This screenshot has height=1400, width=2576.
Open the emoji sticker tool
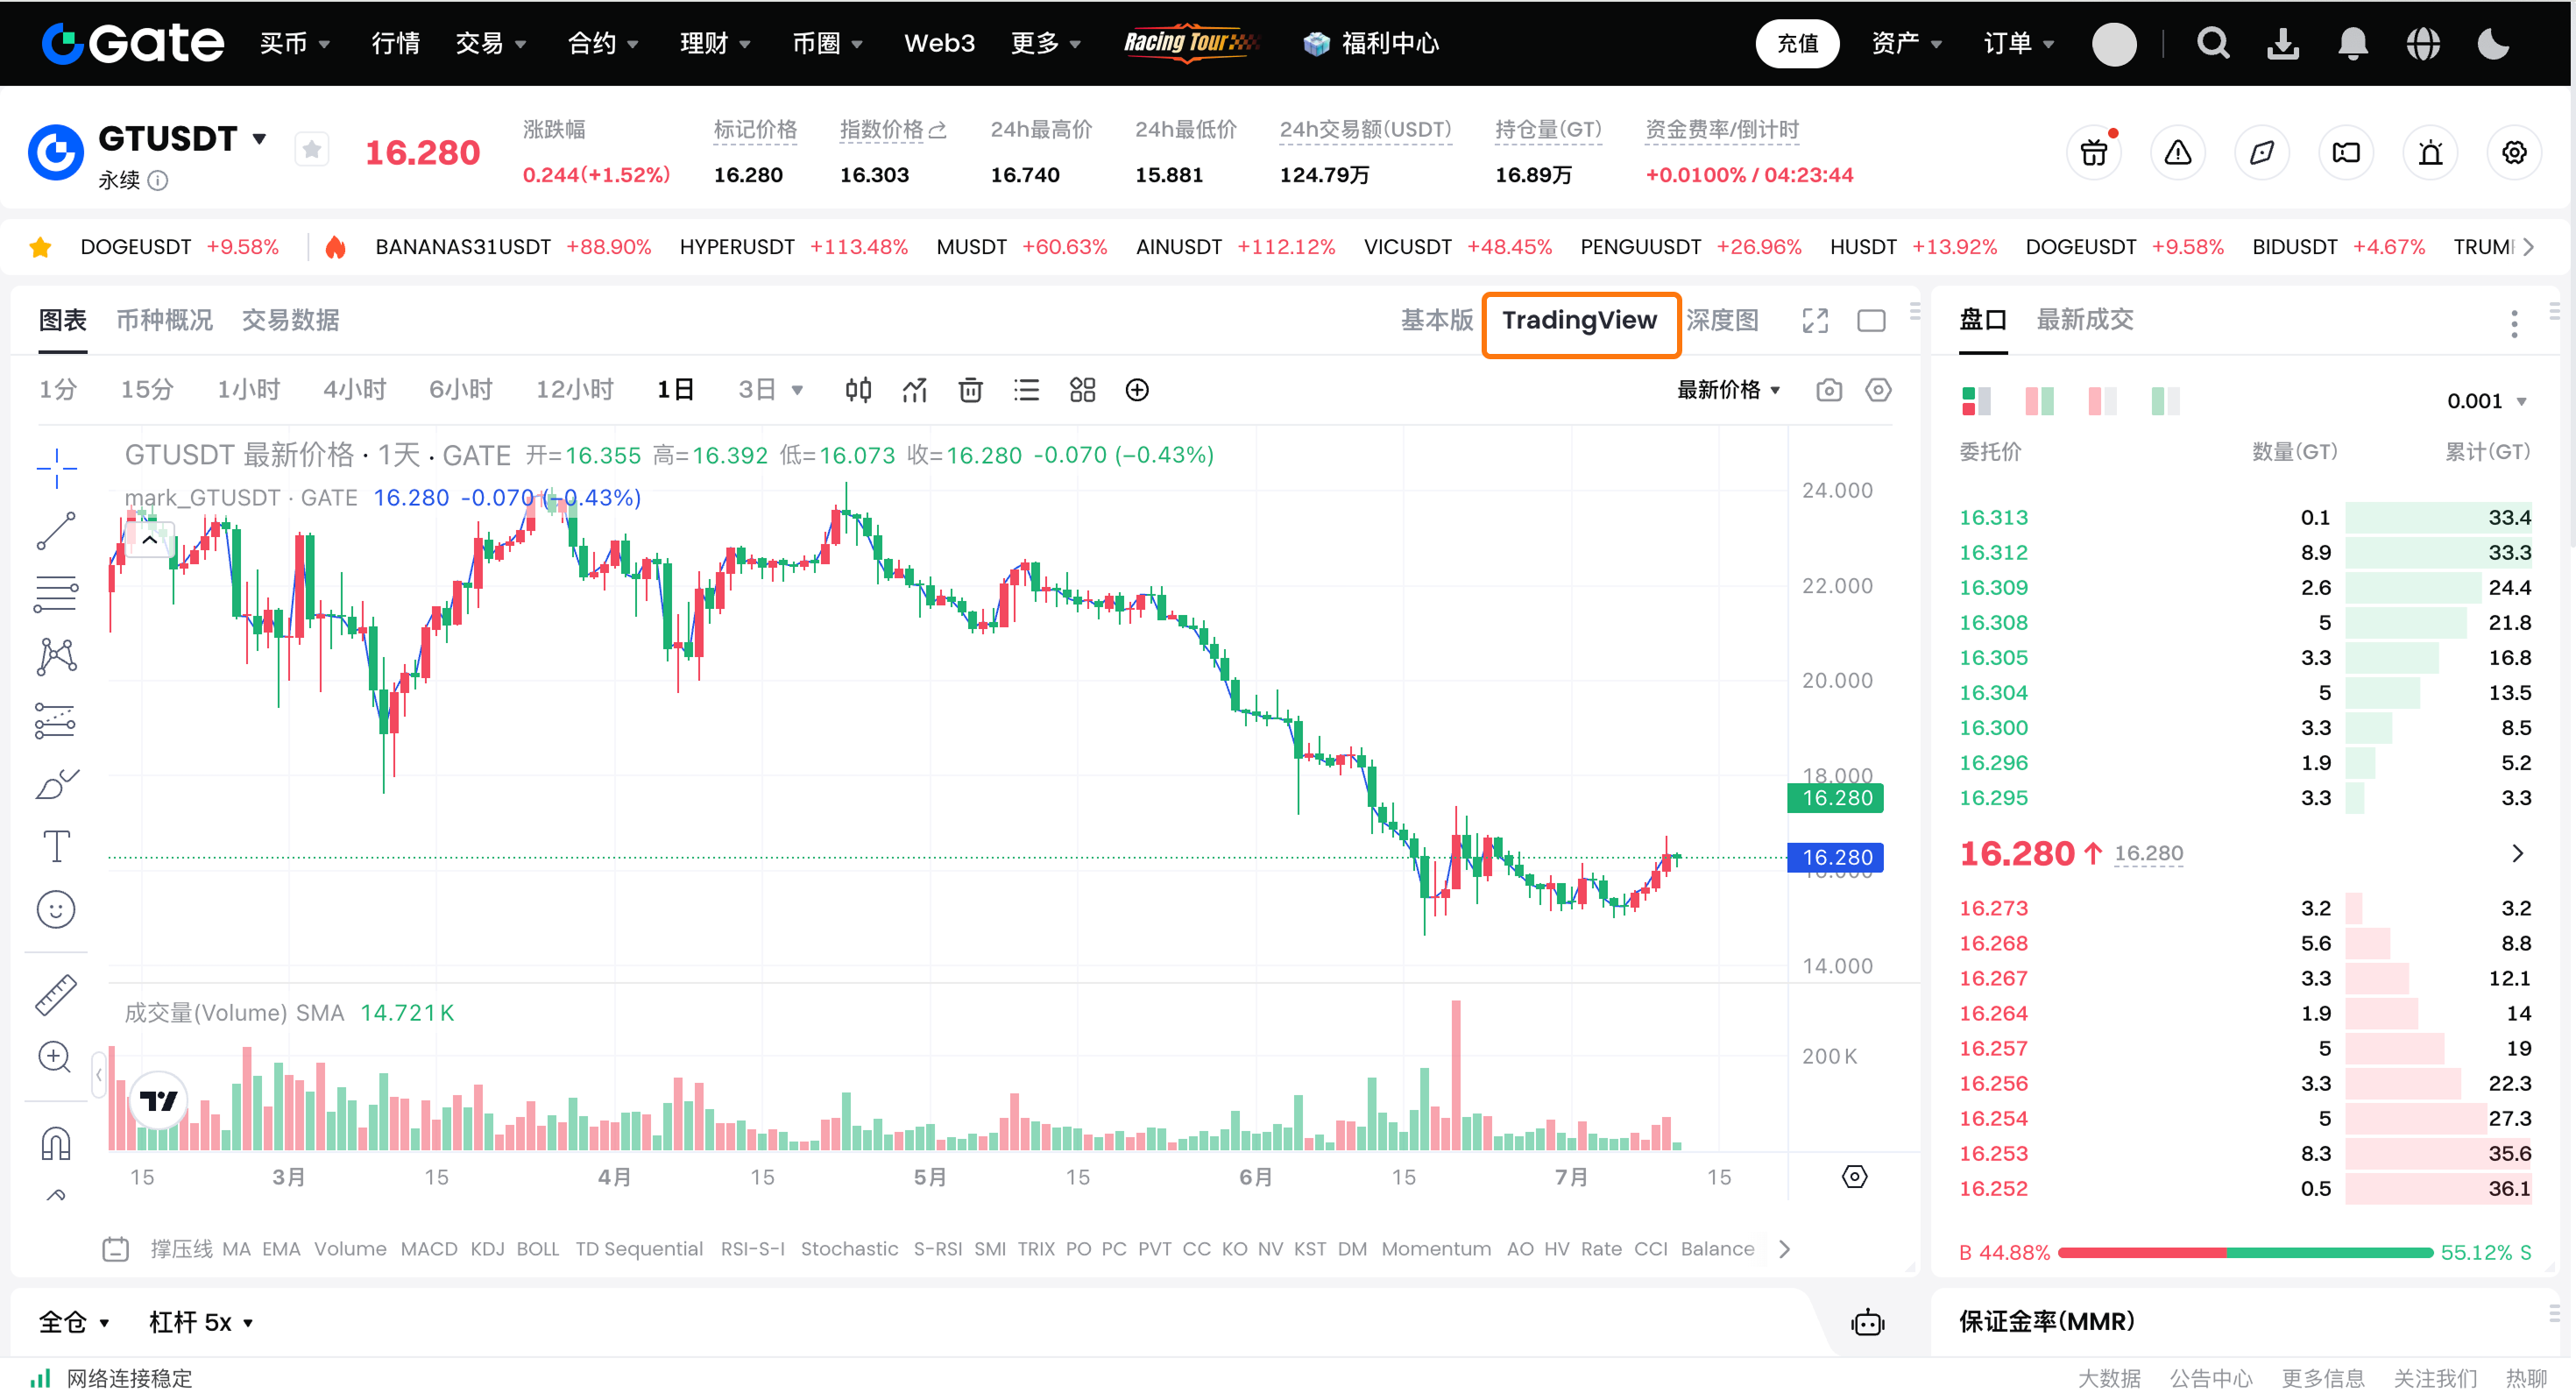click(56, 909)
